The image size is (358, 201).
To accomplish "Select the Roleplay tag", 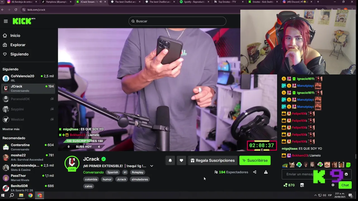I will [137, 172].
